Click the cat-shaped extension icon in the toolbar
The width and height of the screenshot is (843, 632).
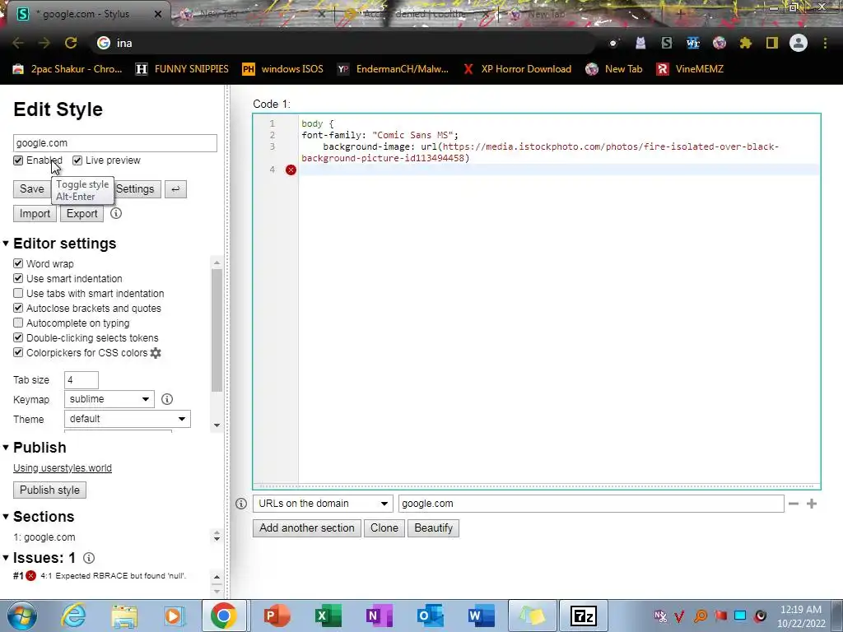point(640,43)
